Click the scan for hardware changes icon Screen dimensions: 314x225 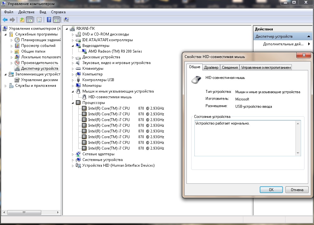66,20
